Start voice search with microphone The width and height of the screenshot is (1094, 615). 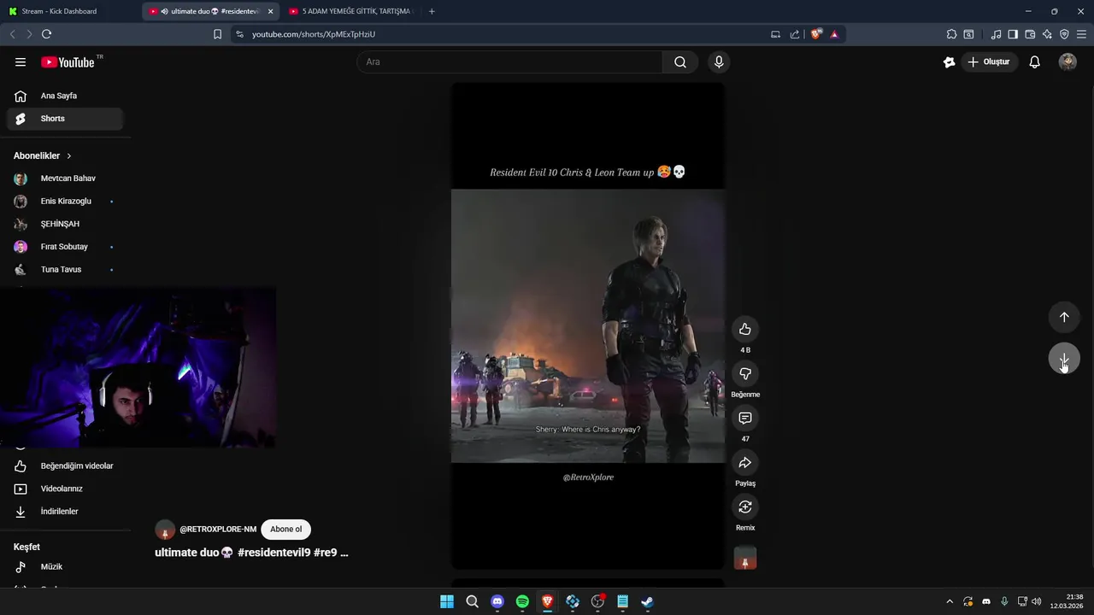pos(719,61)
